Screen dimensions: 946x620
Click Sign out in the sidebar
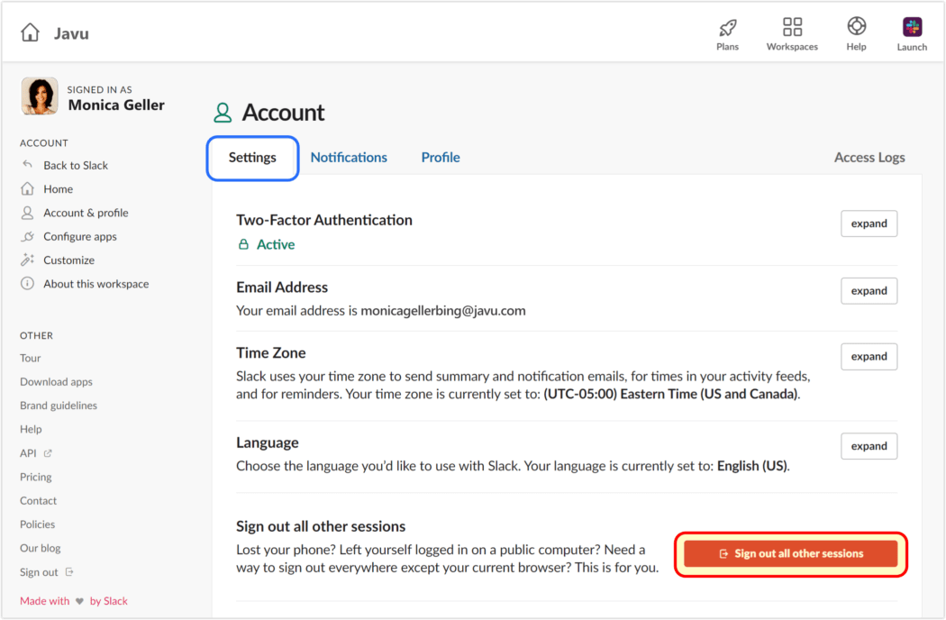tap(39, 571)
